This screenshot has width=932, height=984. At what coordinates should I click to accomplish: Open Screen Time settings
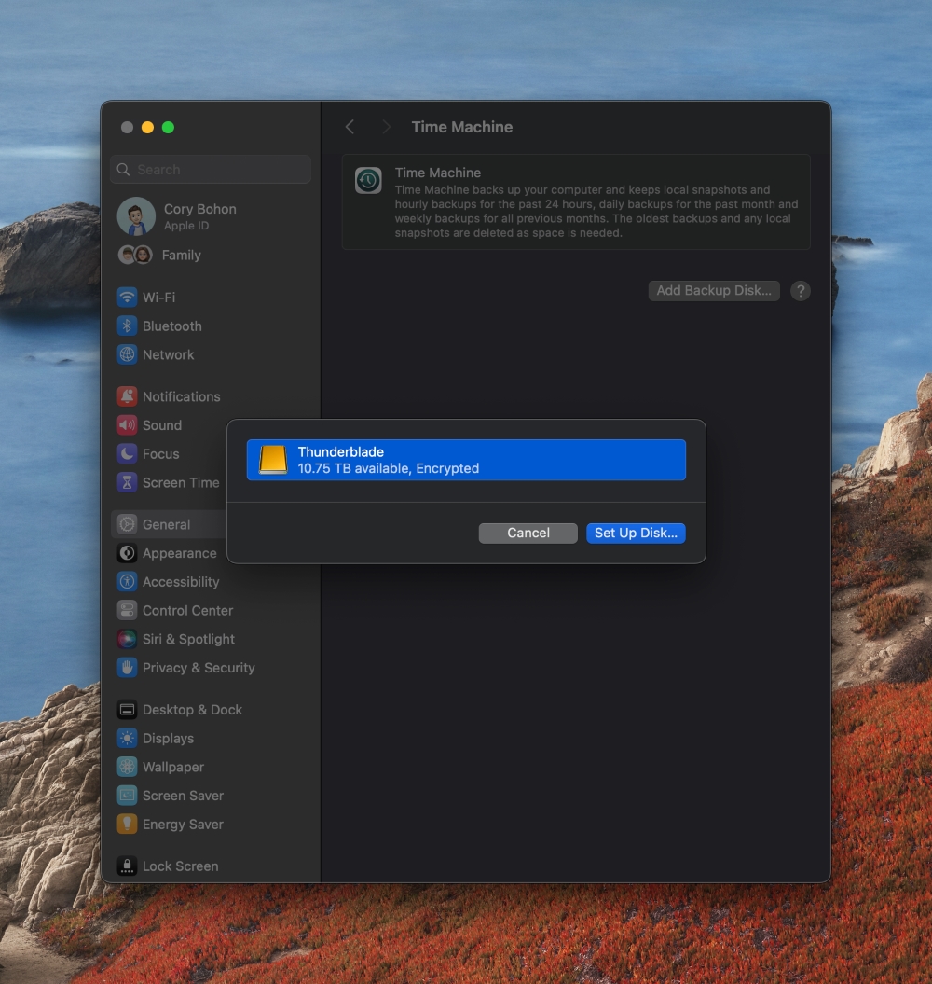181,482
